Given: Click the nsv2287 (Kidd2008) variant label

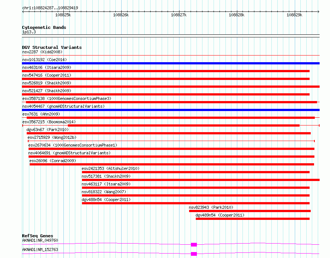Looking at the screenshot, I should tap(42, 52).
